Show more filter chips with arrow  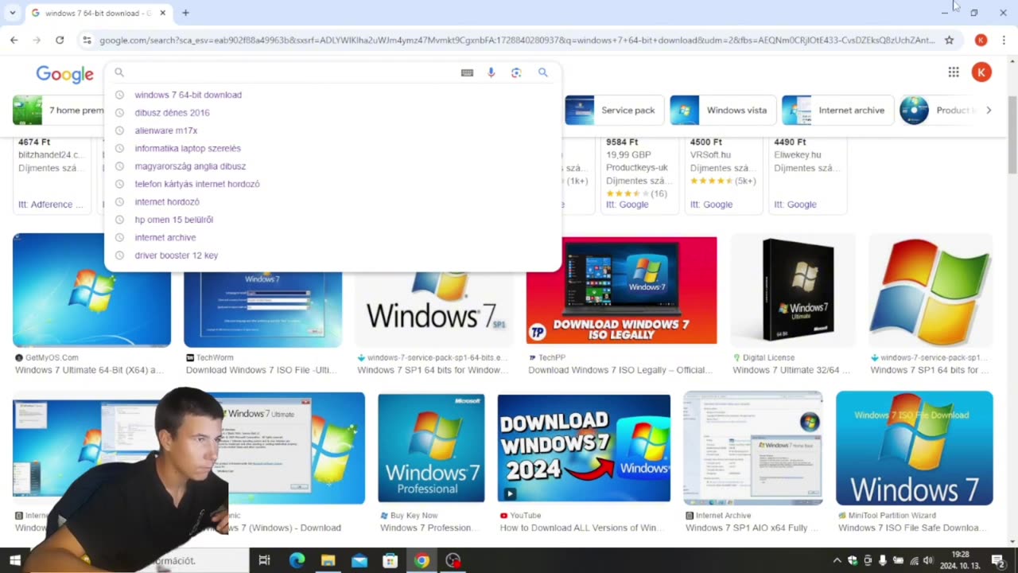989,110
